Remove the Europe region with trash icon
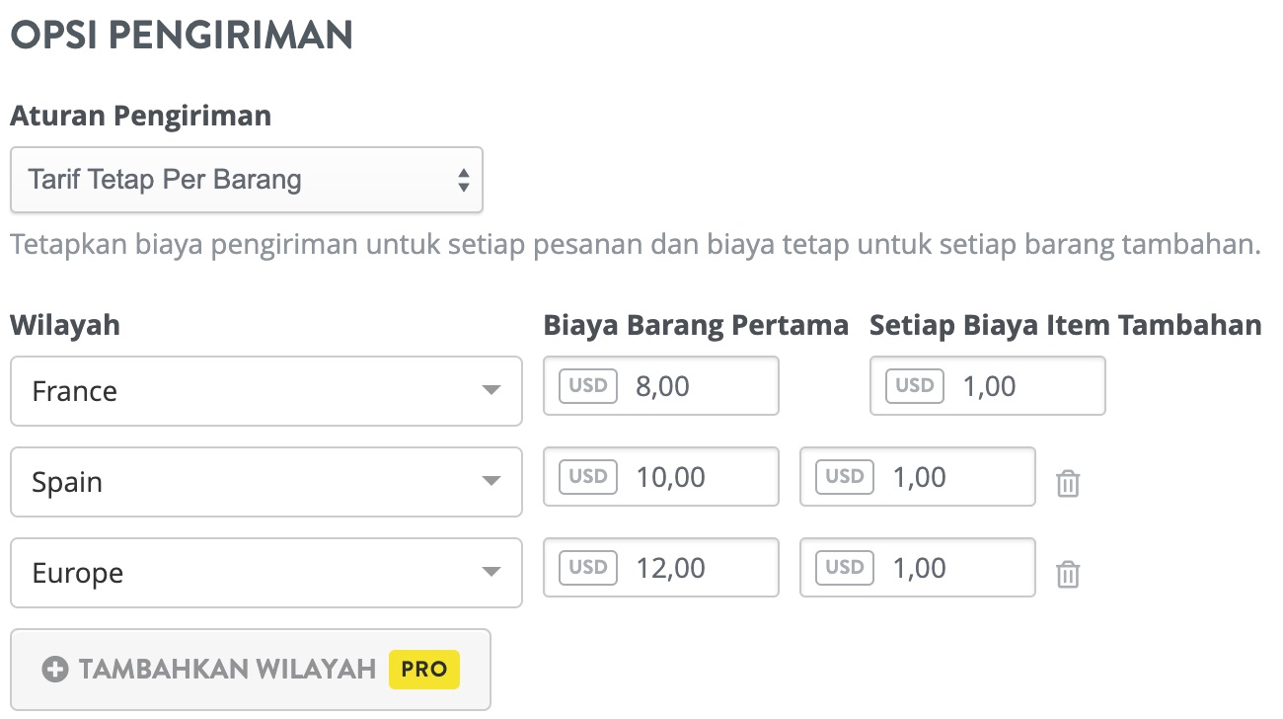The image size is (1283, 719). coord(1068,575)
